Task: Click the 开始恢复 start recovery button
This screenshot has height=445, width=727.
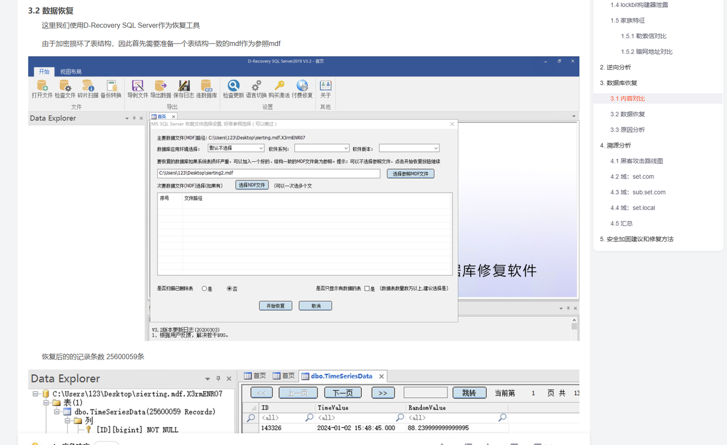Action: (275, 305)
